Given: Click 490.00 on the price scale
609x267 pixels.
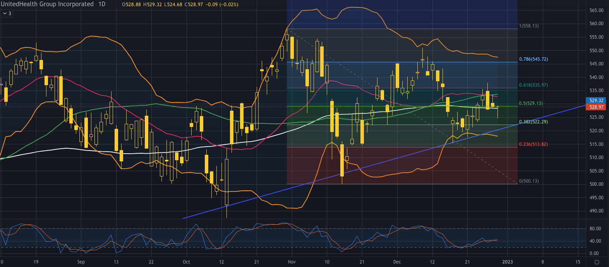Looking at the screenshot, I should click(x=597, y=211).
